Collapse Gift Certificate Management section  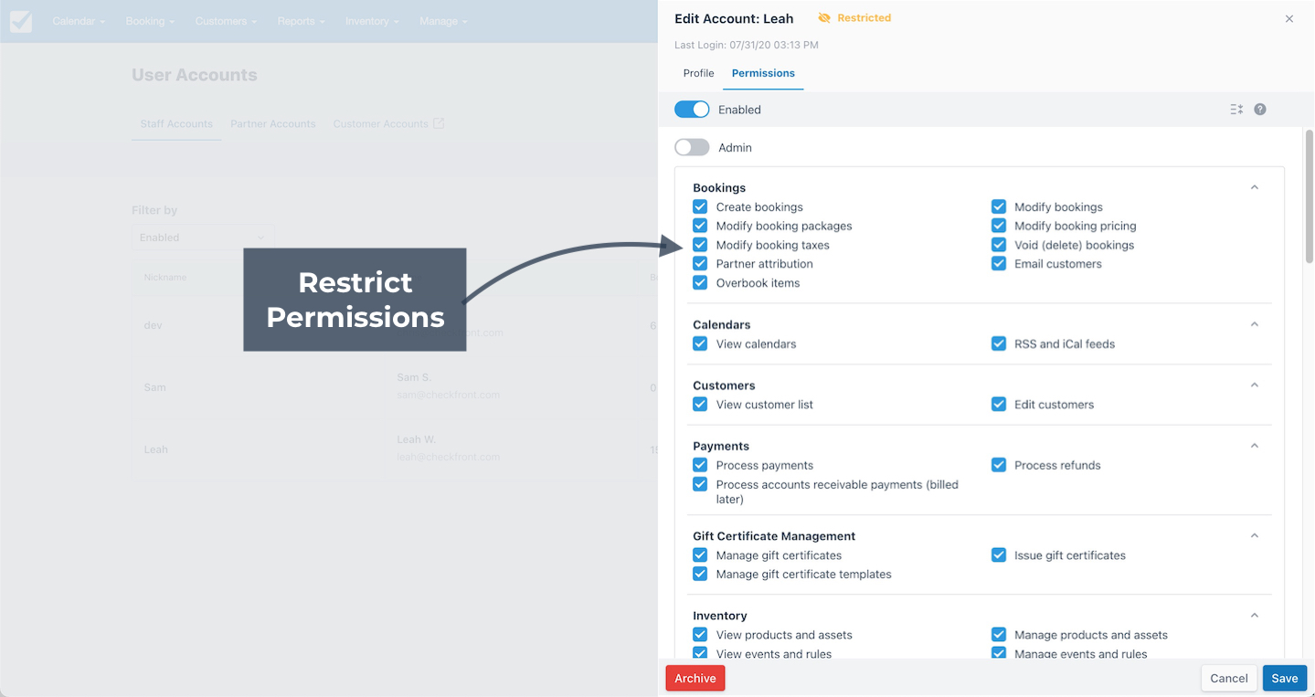point(1255,535)
